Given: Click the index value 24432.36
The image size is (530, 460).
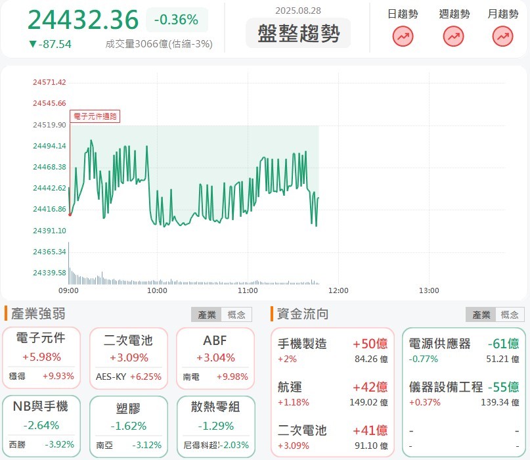Looking at the screenshot, I should click(83, 20).
